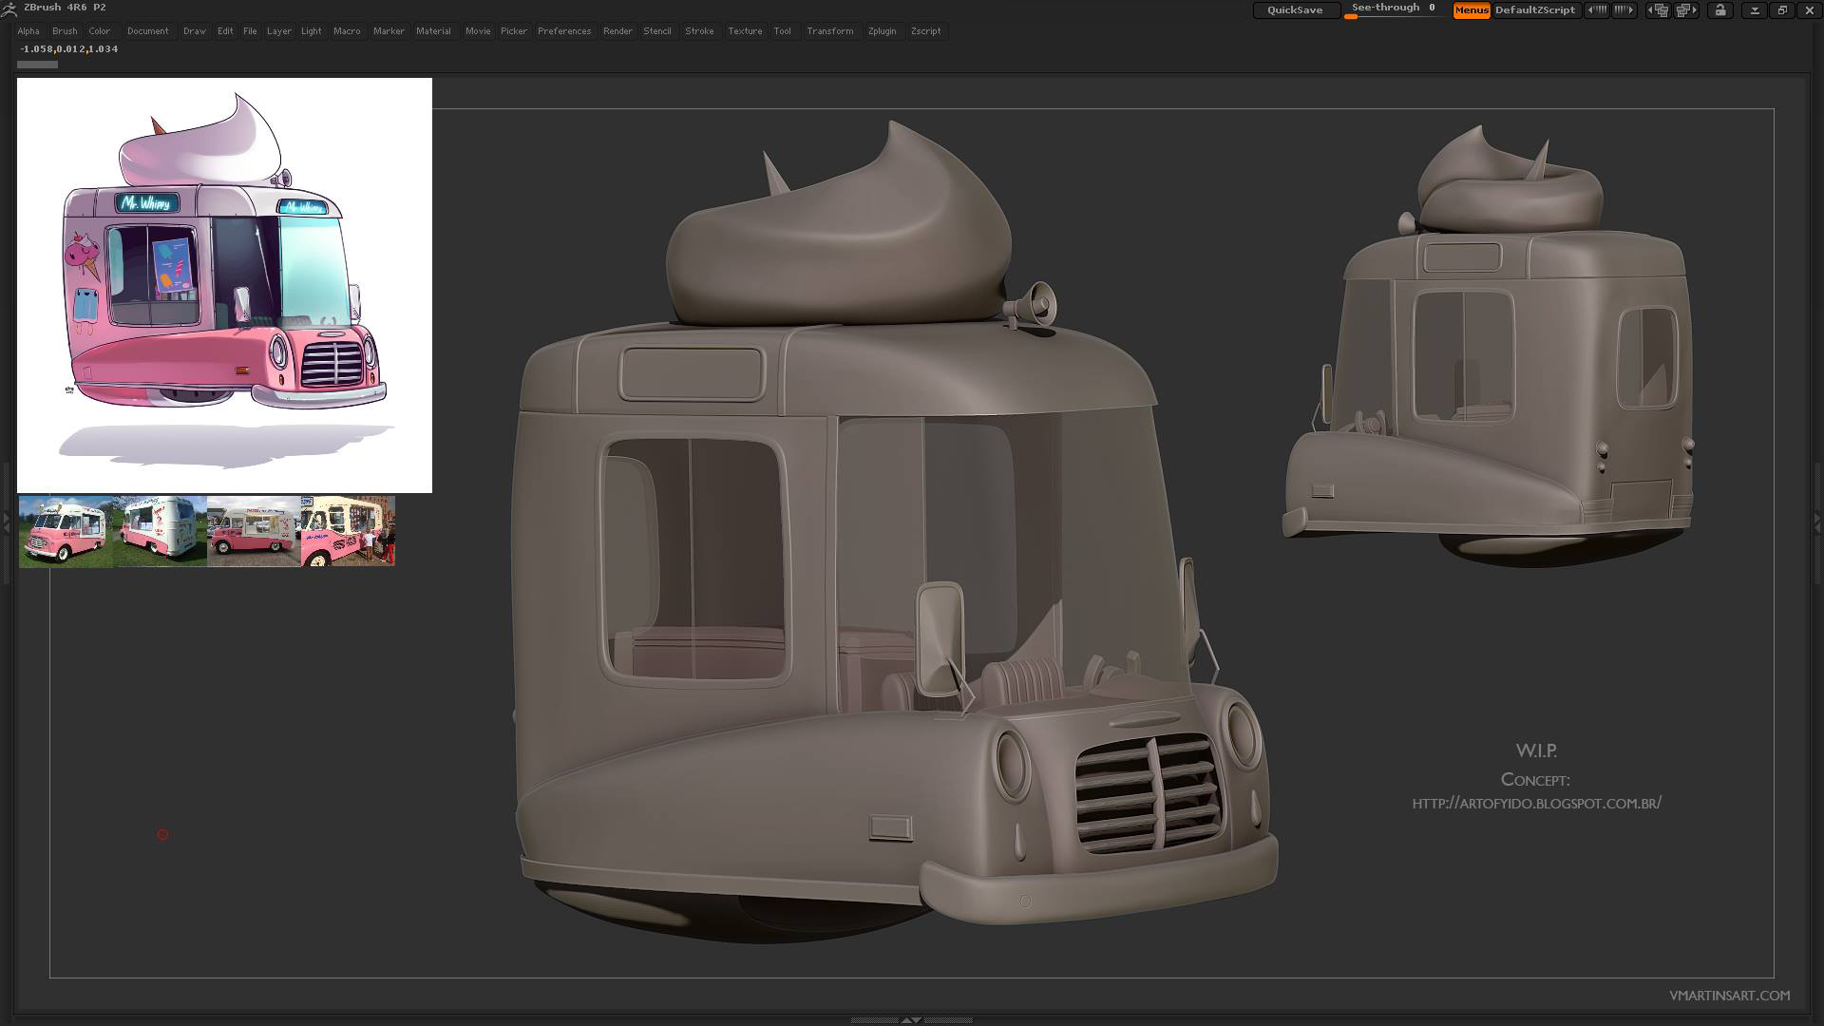Open the Alpha menu
Viewport: 1824px width, 1026px height.
(x=28, y=31)
